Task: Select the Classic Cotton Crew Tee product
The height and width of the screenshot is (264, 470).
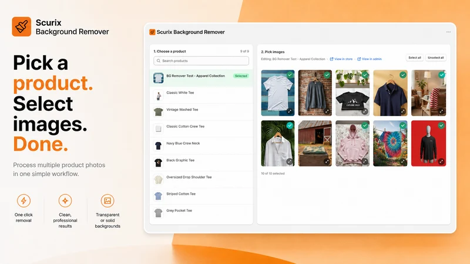Action: tap(201, 128)
